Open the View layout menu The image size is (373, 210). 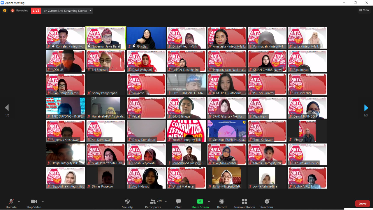[x=364, y=10]
